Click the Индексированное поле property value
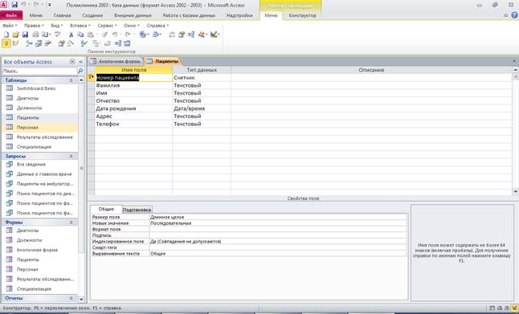 pos(278,242)
